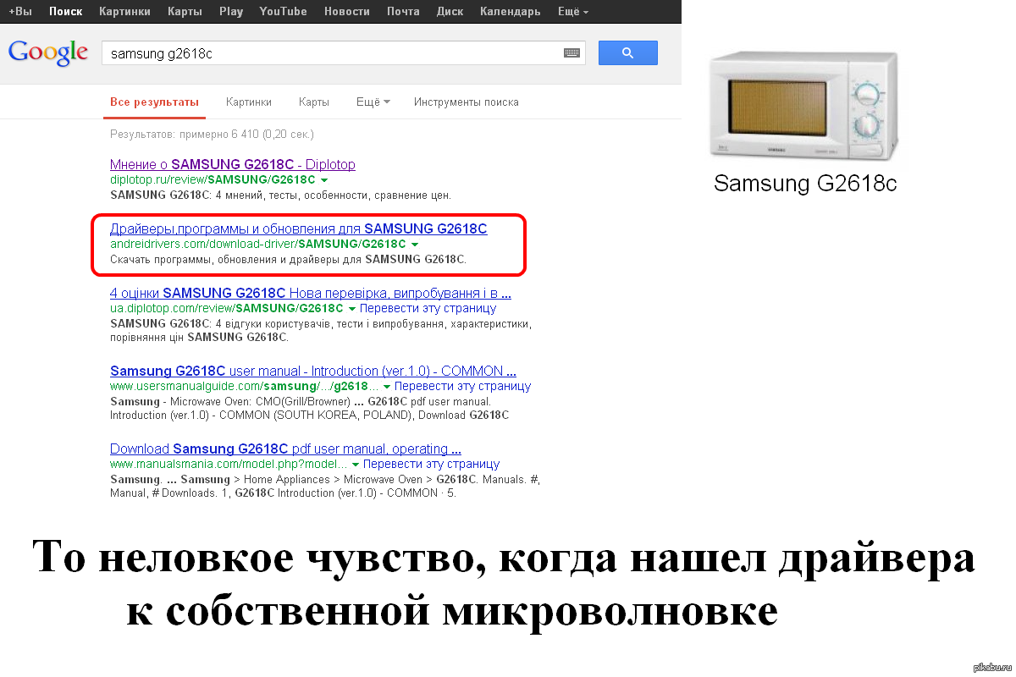Click the blue magnifier search button
The image size is (1016, 677).
[x=627, y=52]
